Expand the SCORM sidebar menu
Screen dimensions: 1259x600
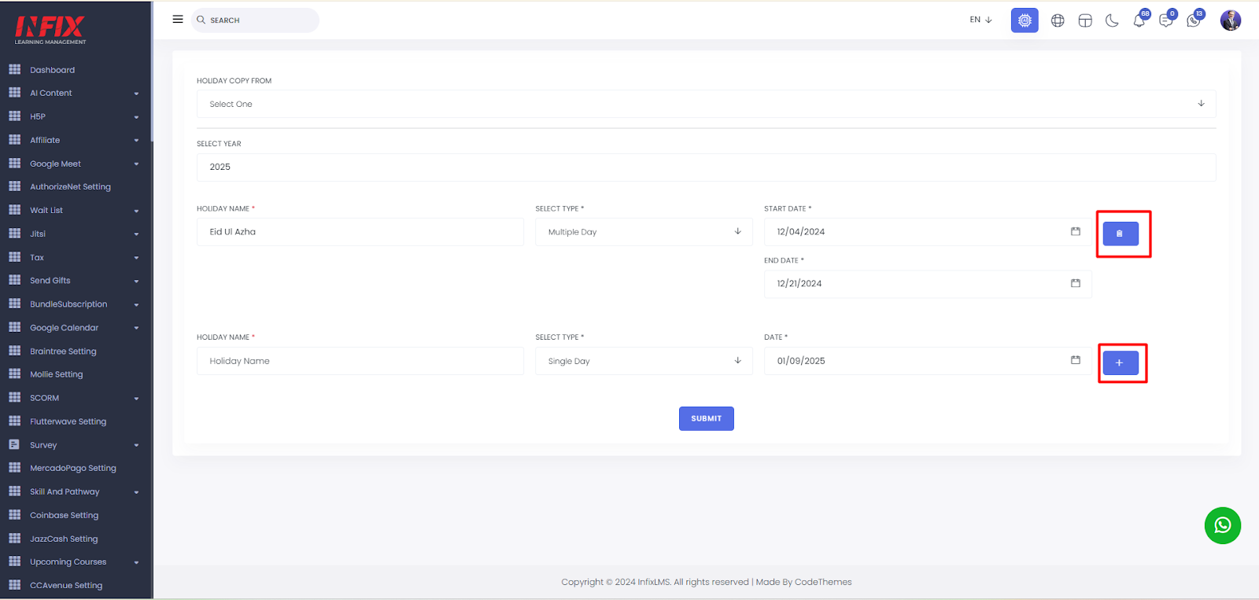75,398
